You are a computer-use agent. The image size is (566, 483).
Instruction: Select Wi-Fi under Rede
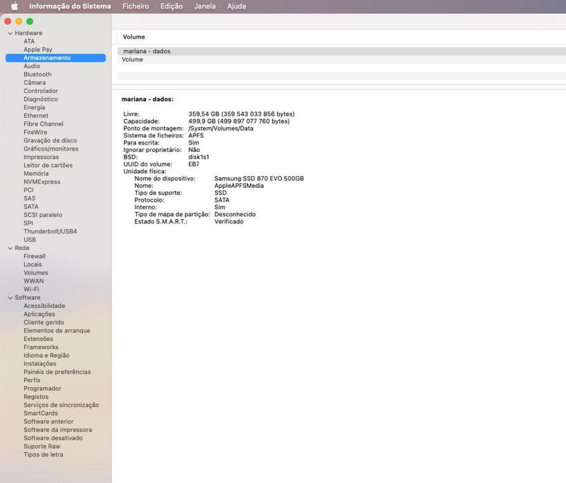31,289
